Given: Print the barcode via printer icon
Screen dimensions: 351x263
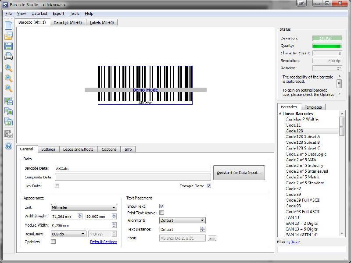Looking at the screenshot, I should coord(8,56).
